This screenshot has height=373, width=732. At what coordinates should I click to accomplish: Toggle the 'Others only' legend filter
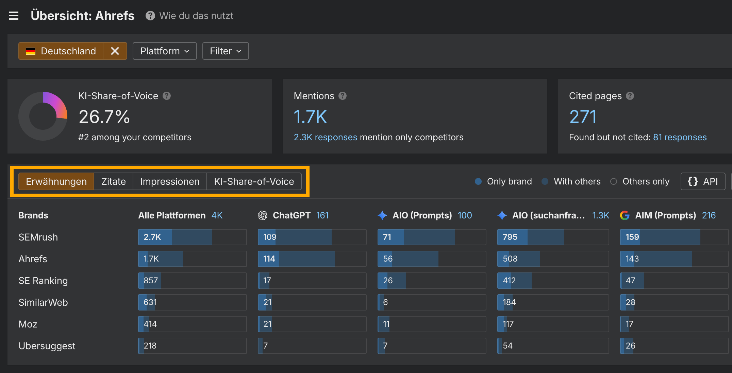pyautogui.click(x=640, y=181)
